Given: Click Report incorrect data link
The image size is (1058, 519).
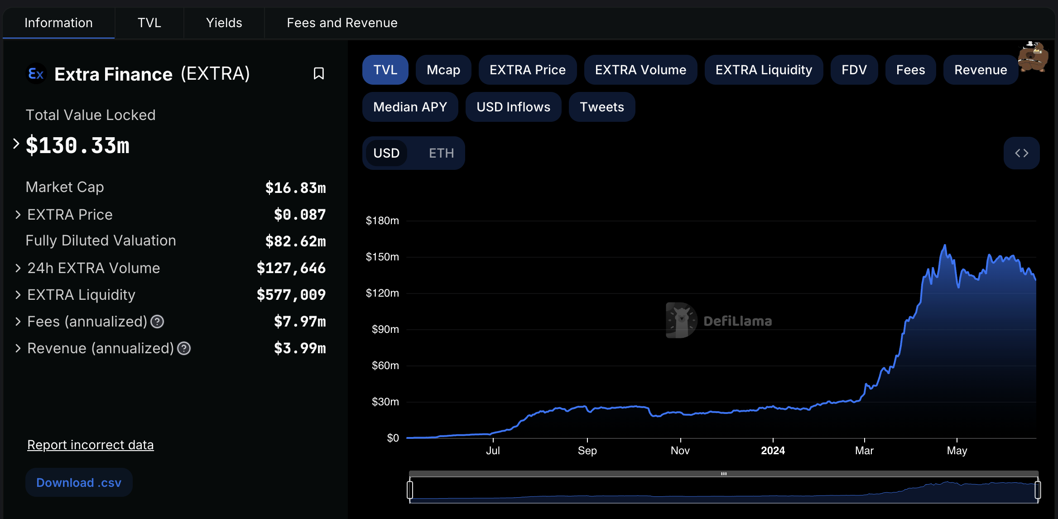Looking at the screenshot, I should click(91, 445).
